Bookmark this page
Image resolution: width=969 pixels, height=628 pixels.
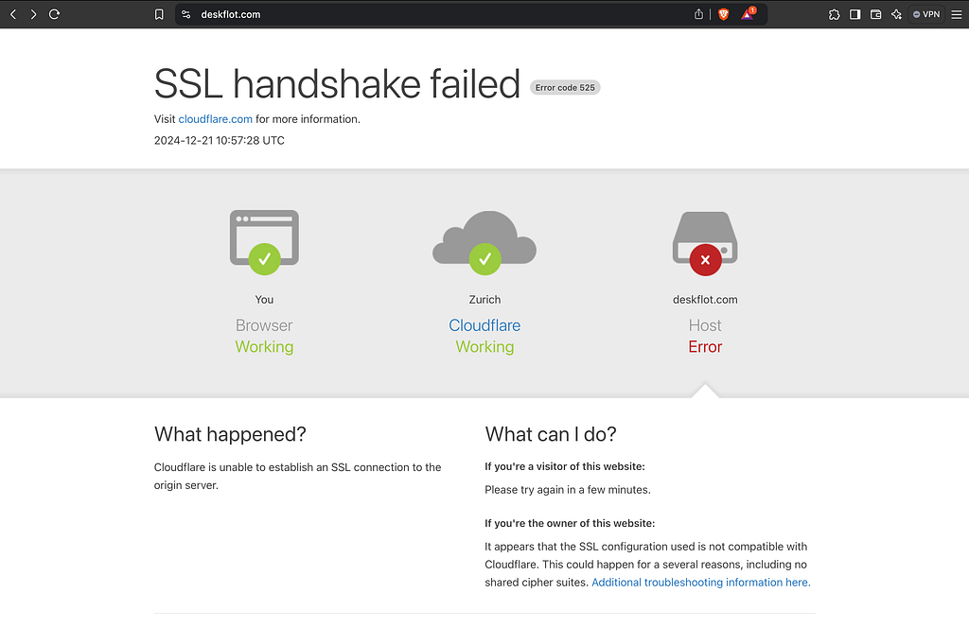click(x=159, y=14)
